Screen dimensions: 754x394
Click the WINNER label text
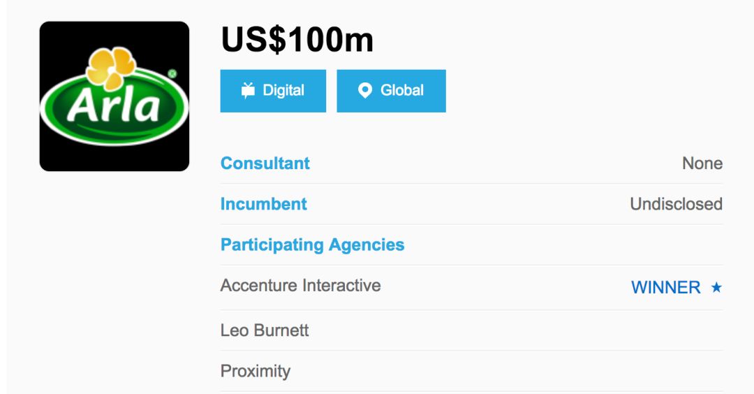coord(666,287)
